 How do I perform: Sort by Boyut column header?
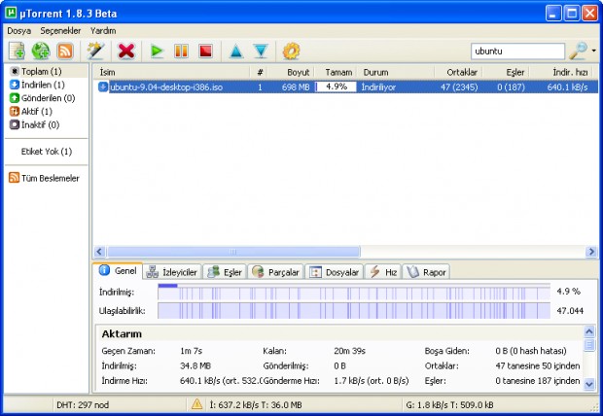[291, 72]
